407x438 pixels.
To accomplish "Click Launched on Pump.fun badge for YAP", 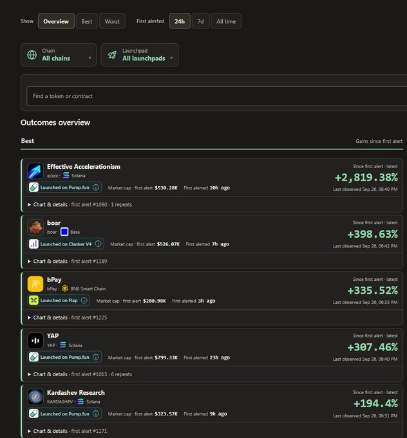I will pyautogui.click(x=64, y=357).
